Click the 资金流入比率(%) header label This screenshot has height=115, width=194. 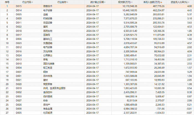click(179, 2)
